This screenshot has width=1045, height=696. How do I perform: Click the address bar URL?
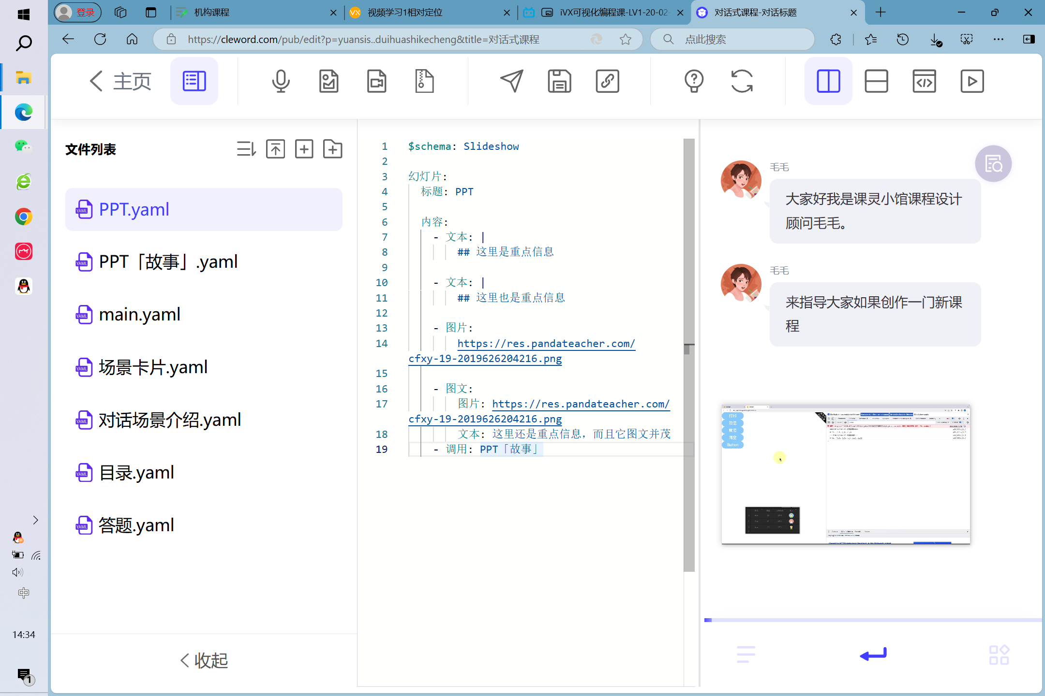[364, 39]
